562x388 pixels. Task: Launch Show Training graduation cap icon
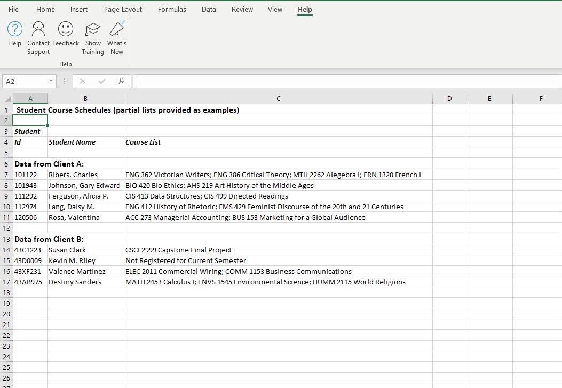[93, 29]
